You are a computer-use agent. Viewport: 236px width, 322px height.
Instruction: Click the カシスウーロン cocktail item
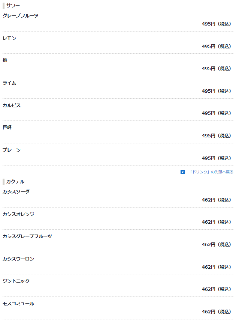click(18, 259)
